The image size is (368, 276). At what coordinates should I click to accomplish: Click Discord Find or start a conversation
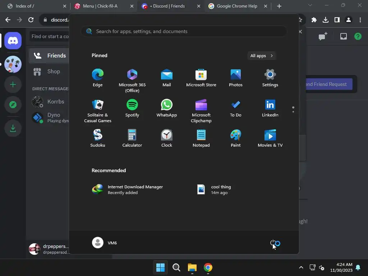(x=50, y=36)
